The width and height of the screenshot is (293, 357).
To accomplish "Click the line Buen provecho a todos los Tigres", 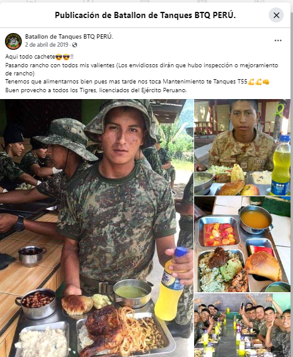I will [96, 90].
